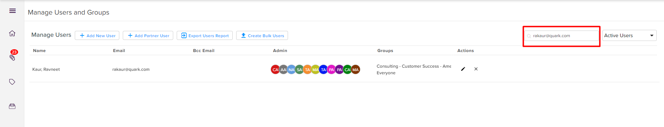Click the Manage Users and Groups title

(x=69, y=12)
